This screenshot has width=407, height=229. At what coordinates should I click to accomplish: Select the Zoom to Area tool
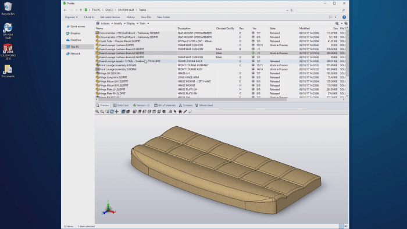click(102, 112)
